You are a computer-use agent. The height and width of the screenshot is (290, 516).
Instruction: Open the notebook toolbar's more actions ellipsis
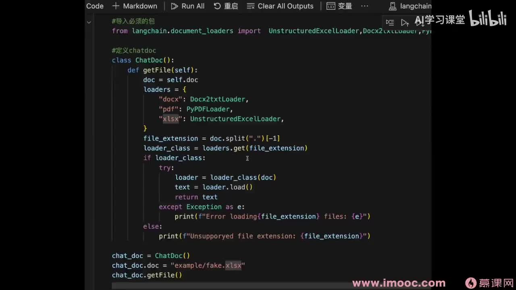(x=364, y=6)
